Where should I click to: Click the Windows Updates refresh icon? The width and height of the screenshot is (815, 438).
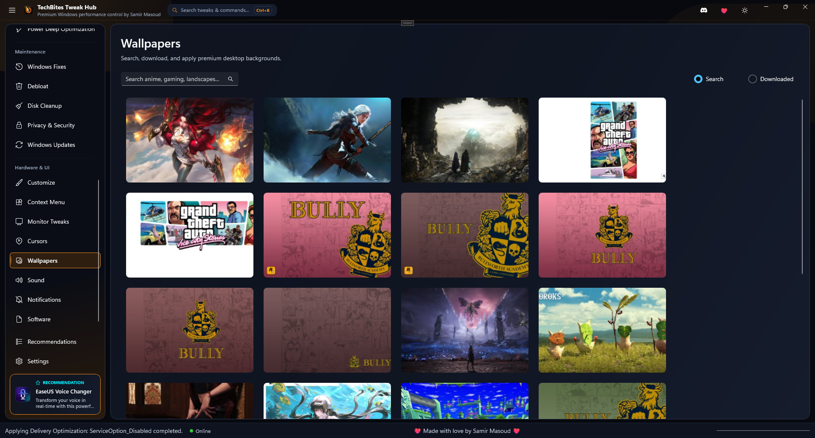pos(19,145)
